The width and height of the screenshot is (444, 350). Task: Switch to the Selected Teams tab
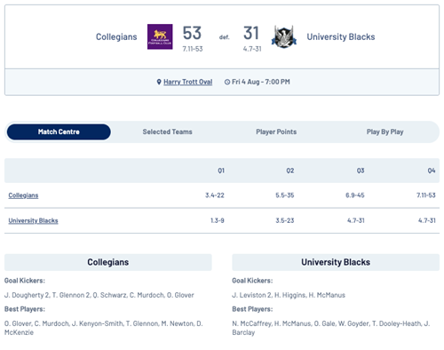tap(168, 131)
